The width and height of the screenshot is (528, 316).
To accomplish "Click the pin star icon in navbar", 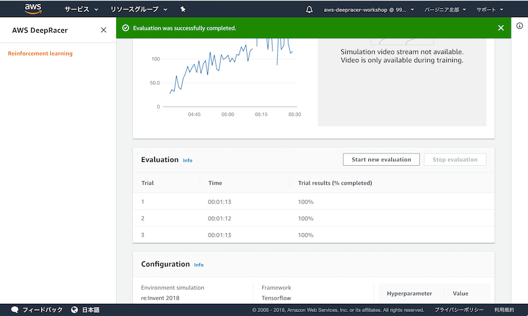I will pyautogui.click(x=183, y=9).
